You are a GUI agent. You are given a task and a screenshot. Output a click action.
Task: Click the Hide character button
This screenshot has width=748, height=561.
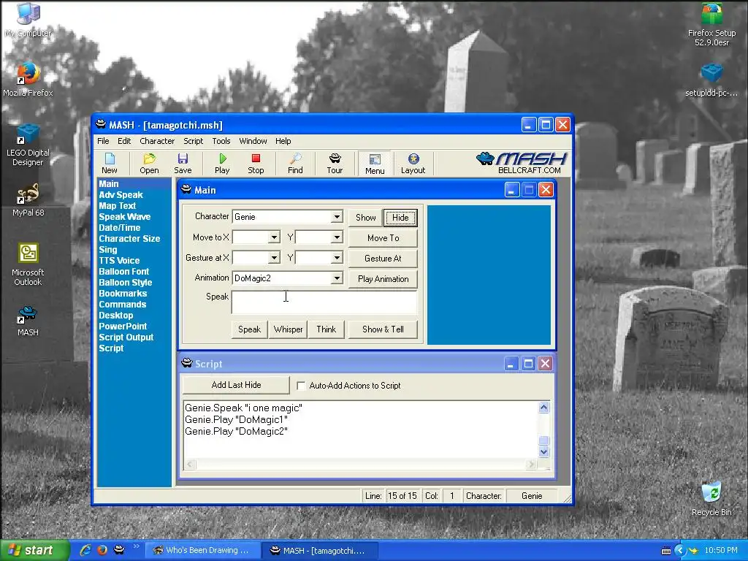(x=400, y=218)
